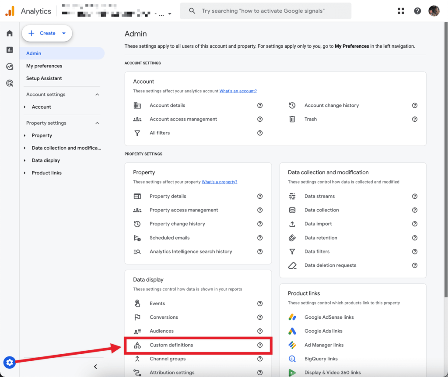Open the Help question mark icon
Screen dimensions: 448x377
coord(417,11)
